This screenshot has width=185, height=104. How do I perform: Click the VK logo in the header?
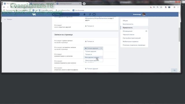coord(34,14)
